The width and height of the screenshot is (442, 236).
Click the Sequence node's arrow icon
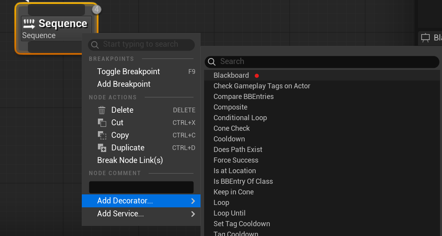click(29, 24)
